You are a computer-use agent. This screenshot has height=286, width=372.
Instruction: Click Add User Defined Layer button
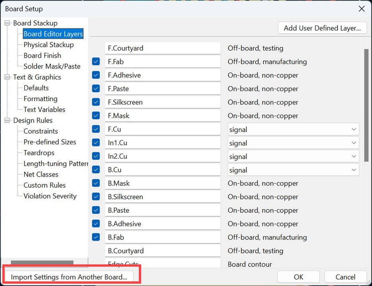coord(322,28)
